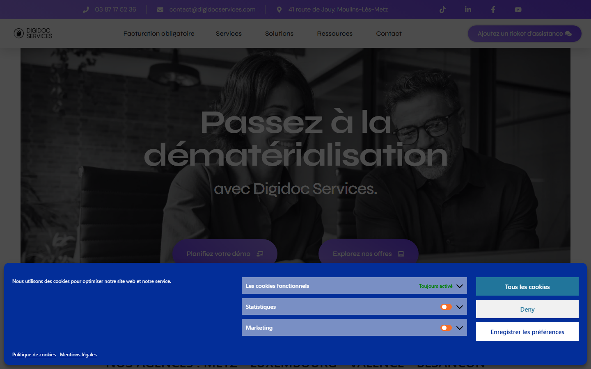The image size is (591, 369).
Task: Click the Toujours activé label
Action: [436, 286]
